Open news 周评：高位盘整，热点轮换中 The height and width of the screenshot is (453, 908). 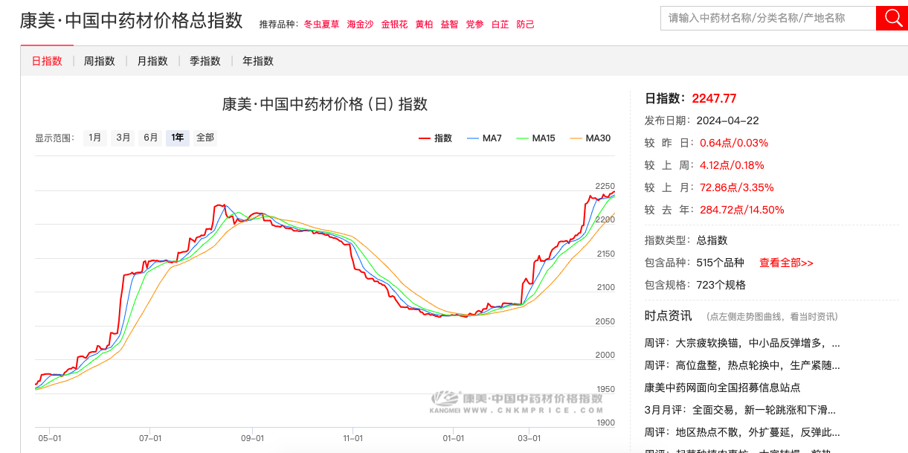point(742,366)
